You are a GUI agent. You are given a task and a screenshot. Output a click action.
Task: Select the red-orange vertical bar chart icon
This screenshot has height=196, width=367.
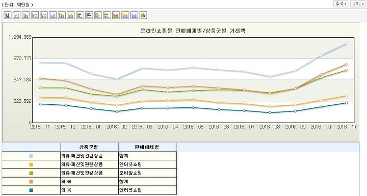tap(26, 15)
